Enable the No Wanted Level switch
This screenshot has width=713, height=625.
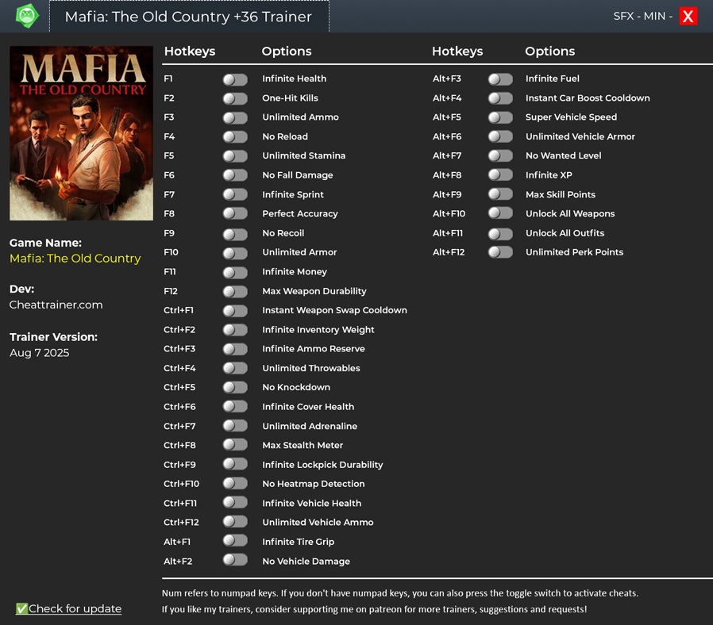tap(500, 155)
